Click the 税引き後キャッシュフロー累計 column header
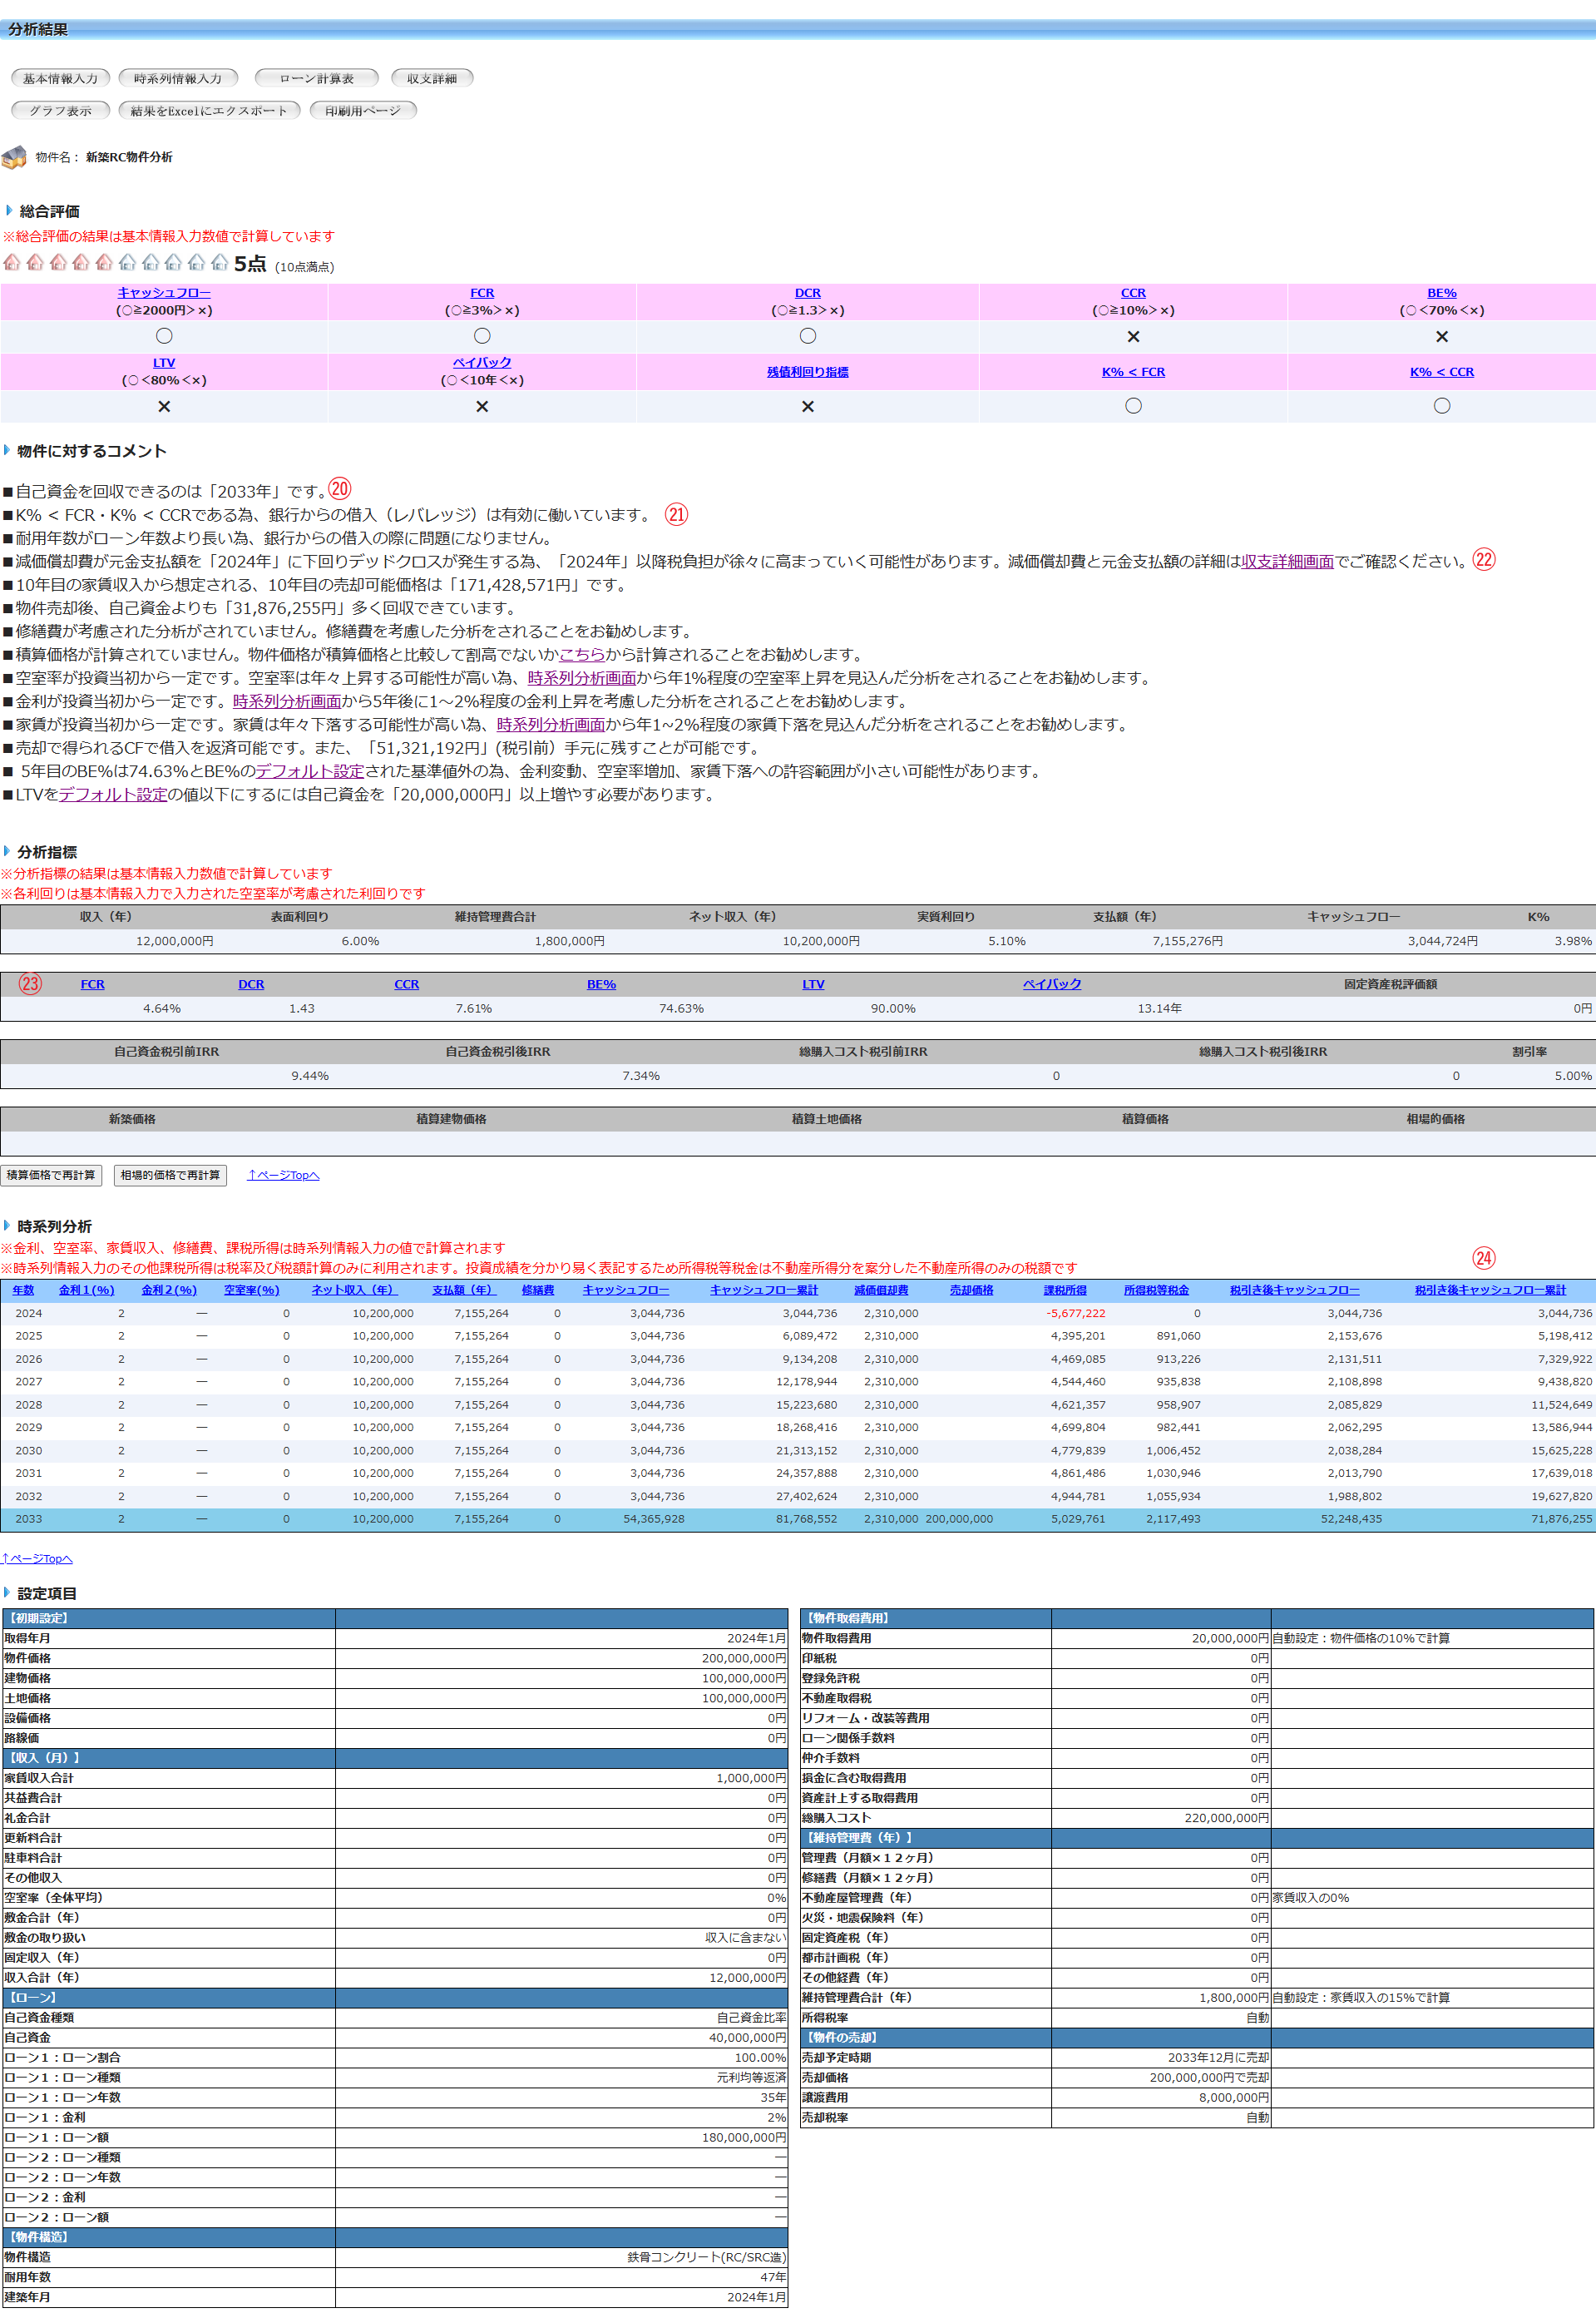Viewport: 1596px width, 2318px height. click(x=1490, y=1290)
